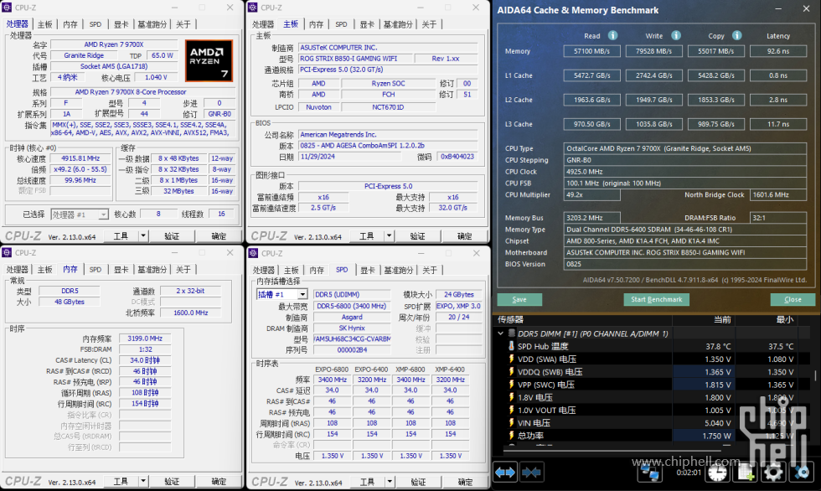Open 内存 tab in CPU-Z mainboard window
The image size is (821, 491).
pyautogui.click(x=317, y=24)
